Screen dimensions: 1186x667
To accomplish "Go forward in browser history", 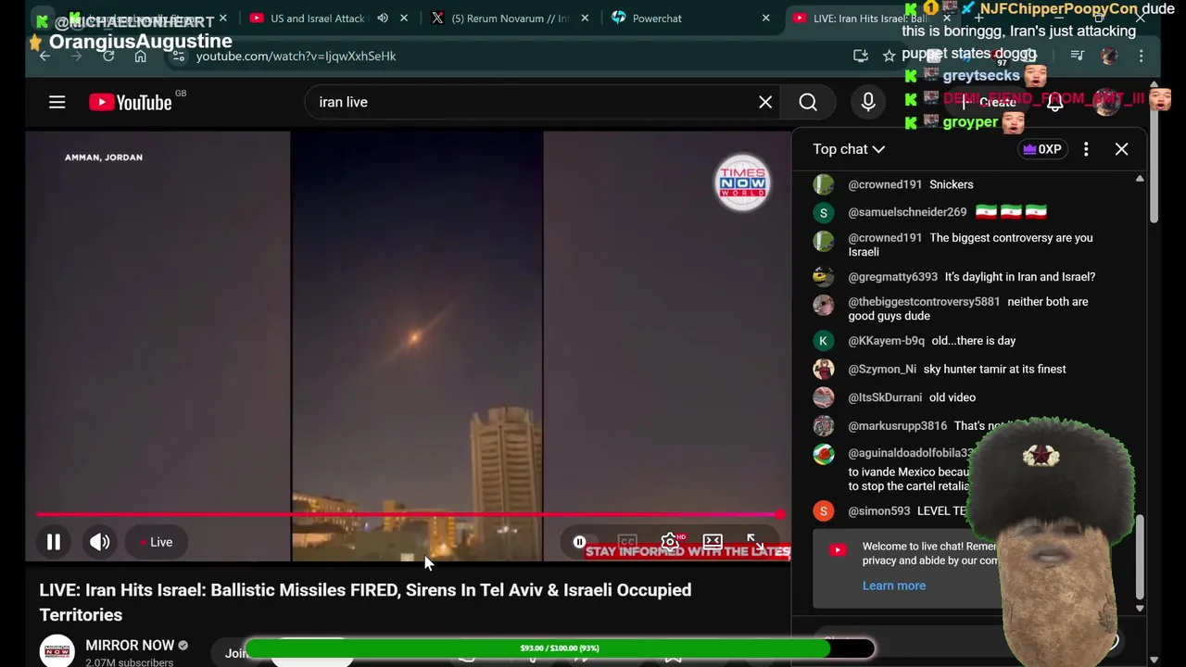I will coord(76,56).
